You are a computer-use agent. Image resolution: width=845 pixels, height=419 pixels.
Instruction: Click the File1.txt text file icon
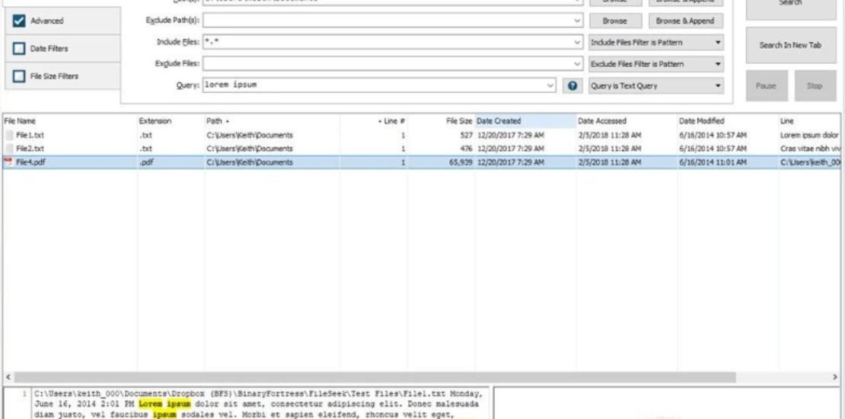click(8, 135)
